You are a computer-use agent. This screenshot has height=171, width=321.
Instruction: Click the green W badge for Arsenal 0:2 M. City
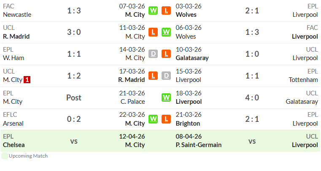pyautogui.click(x=153, y=119)
